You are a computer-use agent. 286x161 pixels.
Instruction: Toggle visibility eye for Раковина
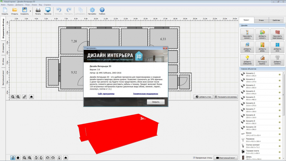click(280, 140)
